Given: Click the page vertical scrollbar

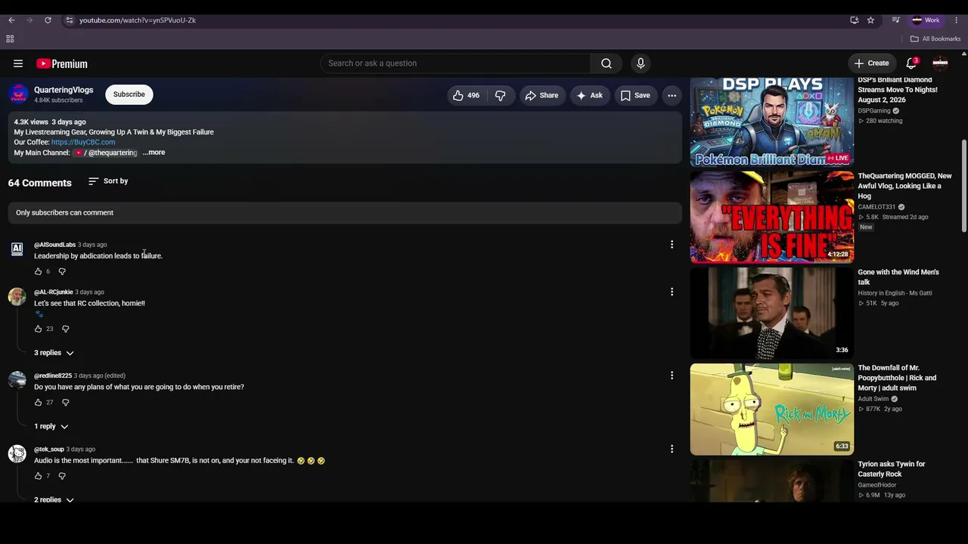Looking at the screenshot, I should pos(963,186).
